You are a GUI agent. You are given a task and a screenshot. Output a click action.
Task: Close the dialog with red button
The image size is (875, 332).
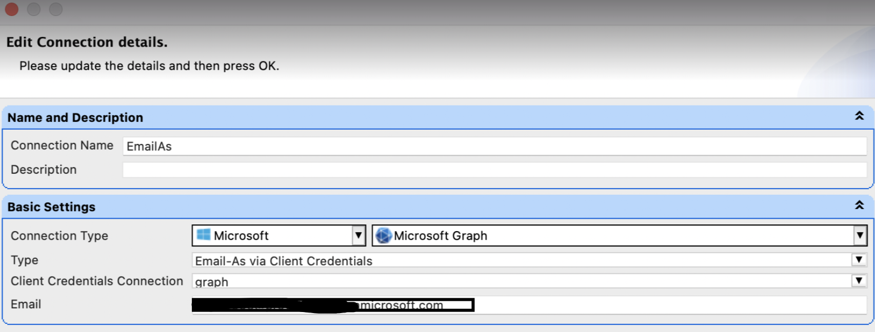pos(11,9)
